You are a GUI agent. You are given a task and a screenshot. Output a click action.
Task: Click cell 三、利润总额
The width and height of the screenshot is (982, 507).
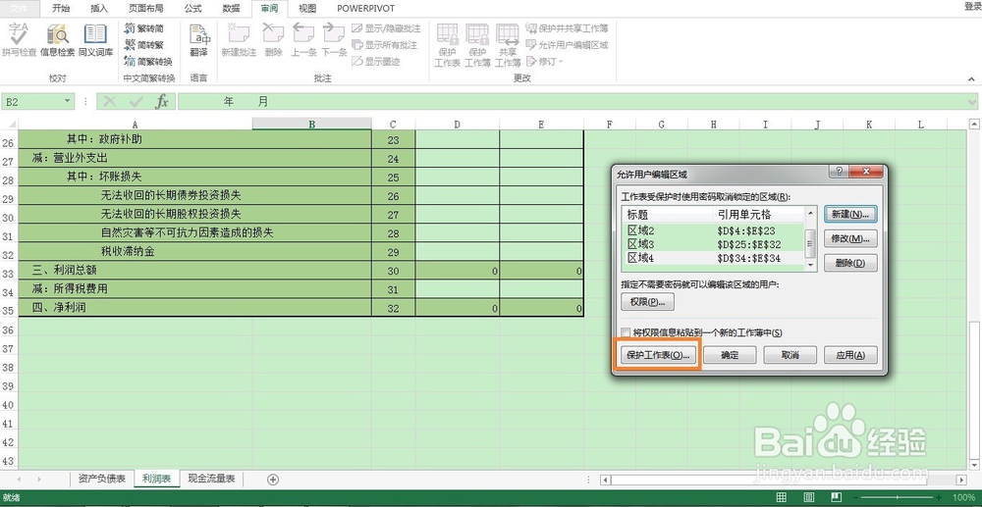194,271
